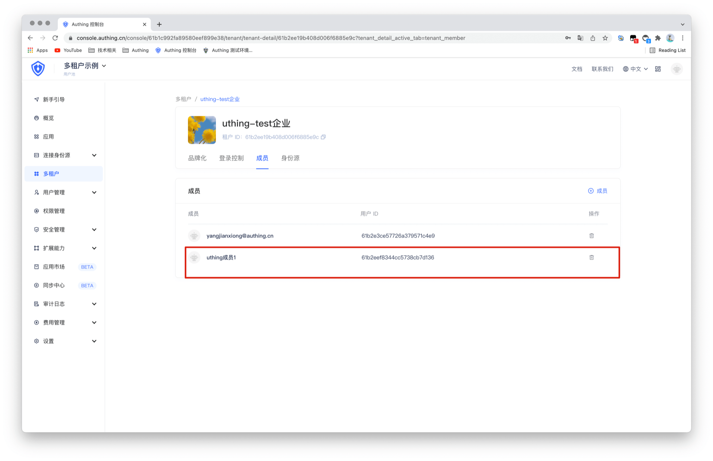The width and height of the screenshot is (713, 461).
Task: Open 权限管理 in sidebar
Action: point(54,211)
